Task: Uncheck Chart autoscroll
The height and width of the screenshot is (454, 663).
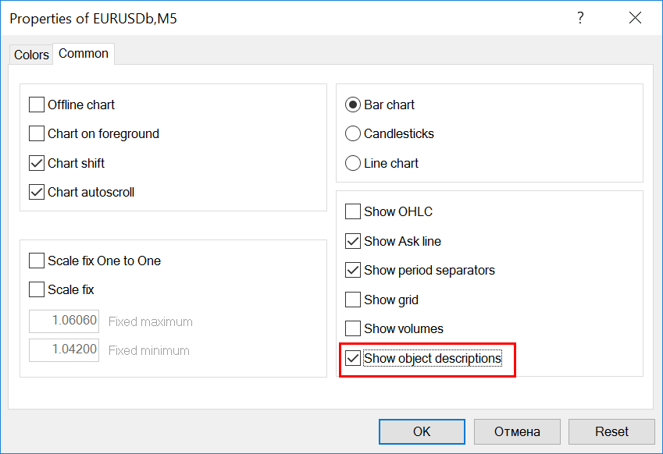Action: [x=37, y=192]
